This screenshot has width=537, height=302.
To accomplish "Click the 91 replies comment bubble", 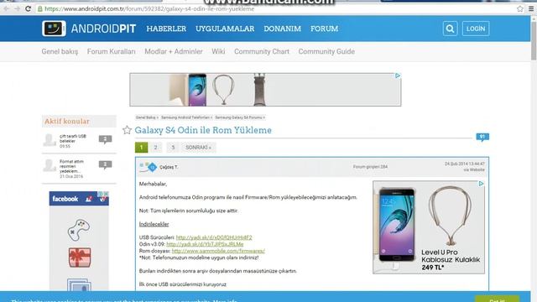I will [x=482, y=138].
